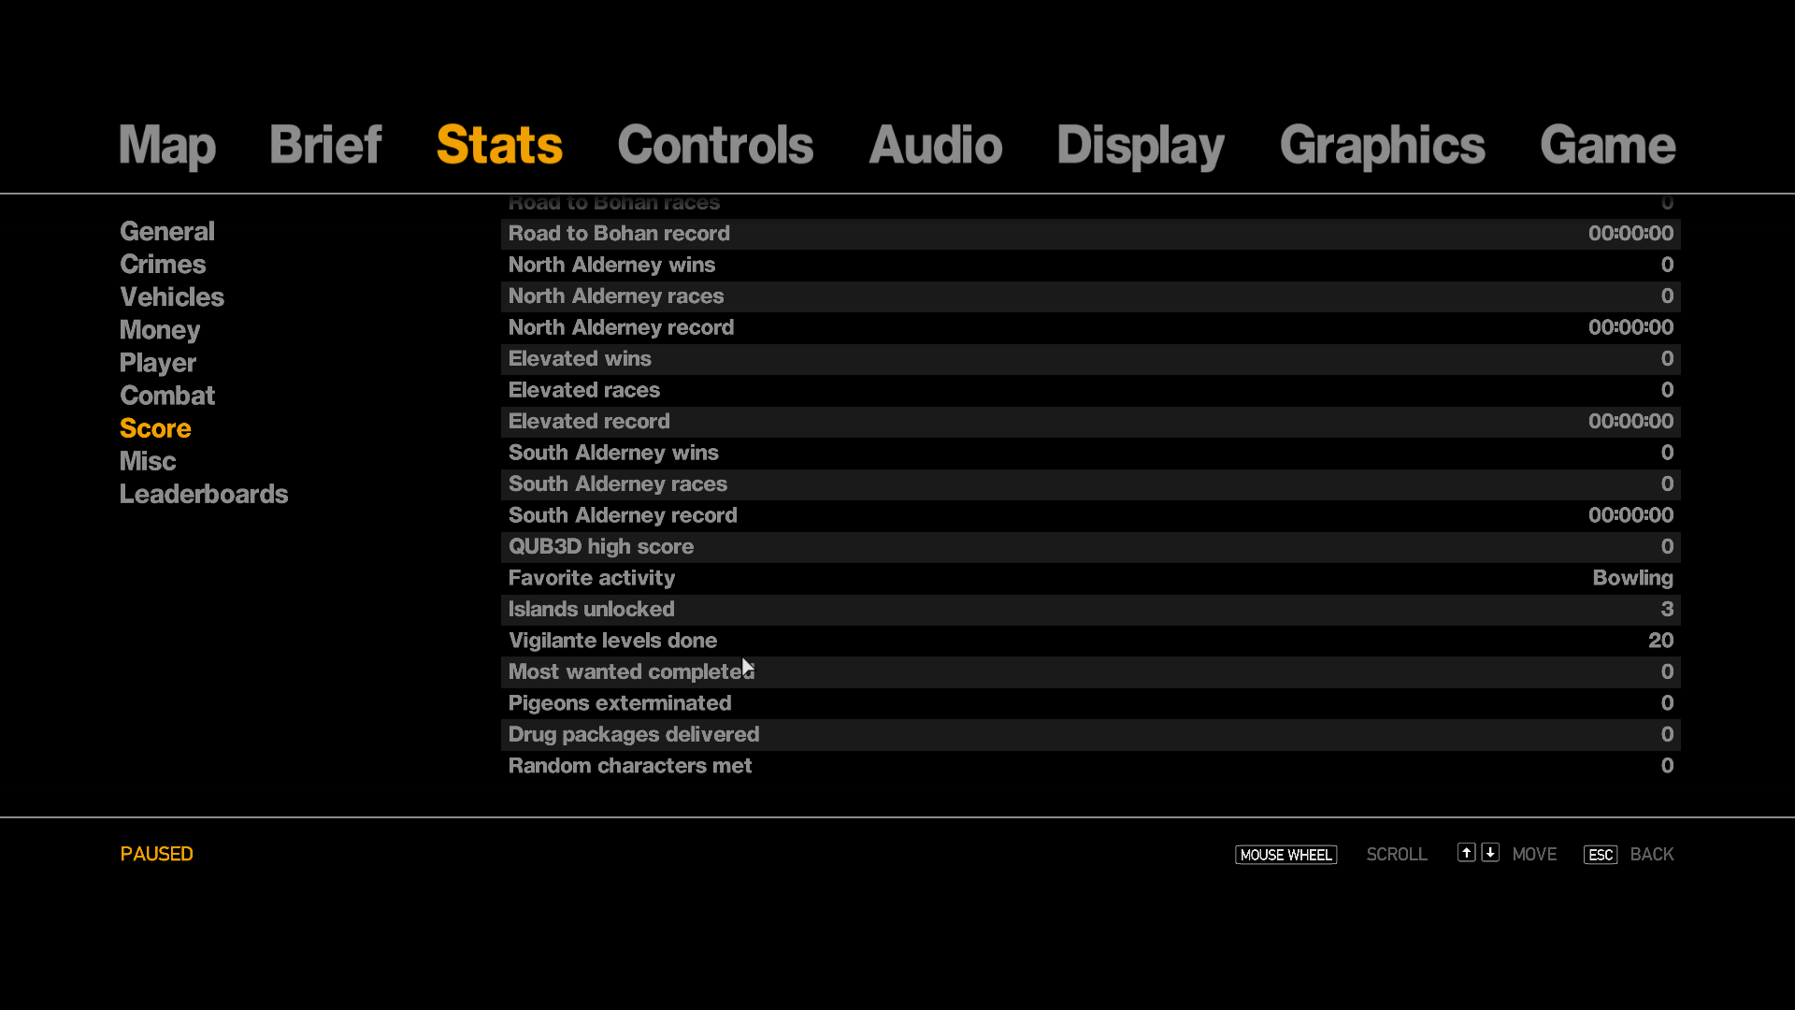Select the Crimes stats category
This screenshot has width=1795, height=1010.
(163, 264)
